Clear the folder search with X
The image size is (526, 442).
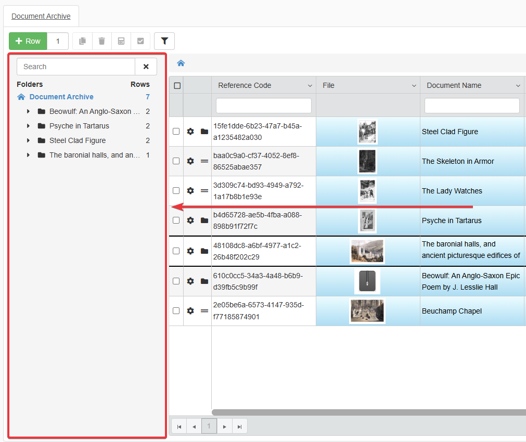[x=146, y=67]
